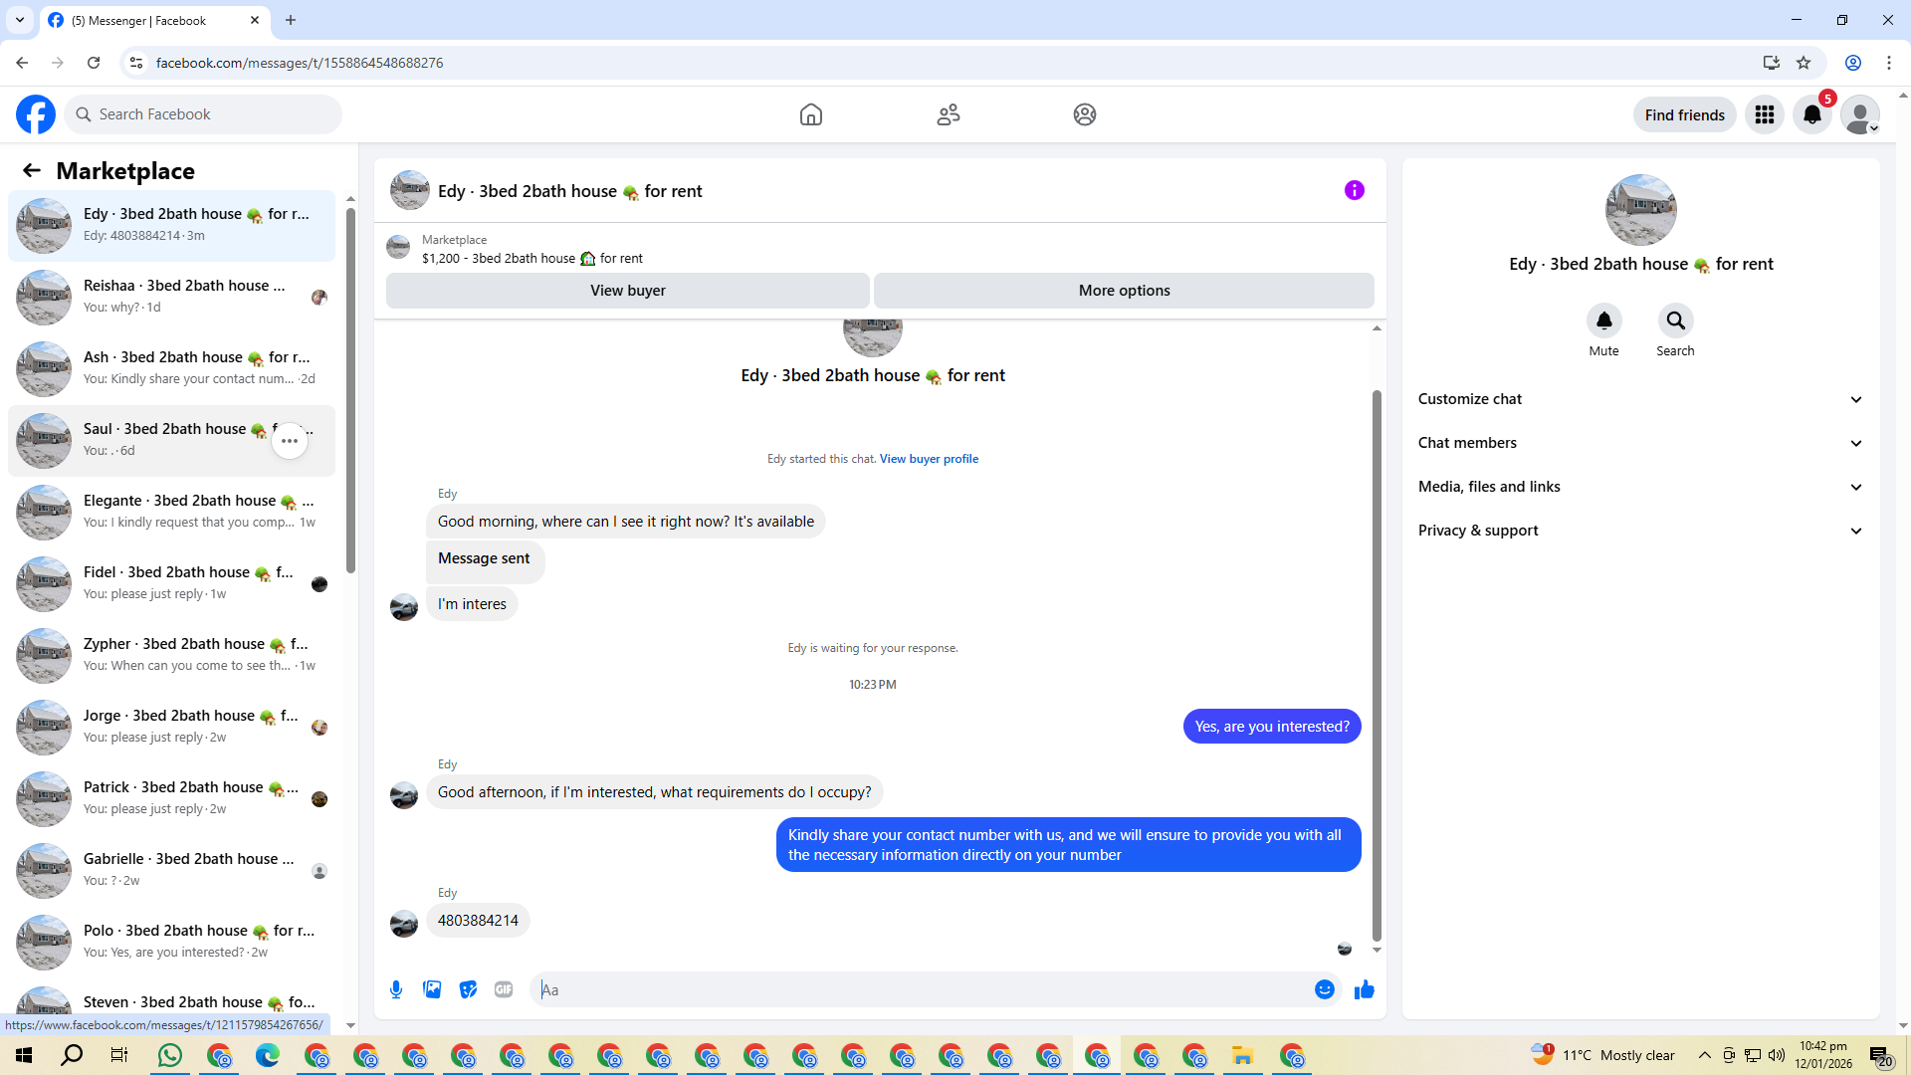This screenshot has height=1075, width=1911.
Task: Search within the conversation
Action: click(1675, 322)
